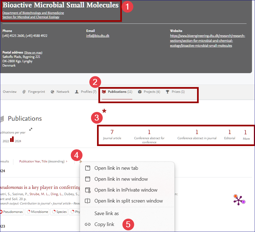Click the Bioactive Microbial Small Molecules heading
The image size is (255, 232).
(x=60, y=5)
